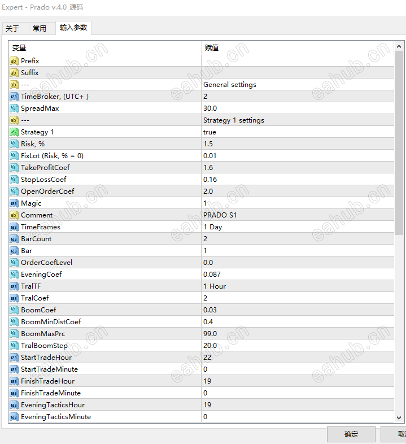Screen dimensions: 406x444
Task: Click the icon beside TralTF
Action: pos(14,286)
